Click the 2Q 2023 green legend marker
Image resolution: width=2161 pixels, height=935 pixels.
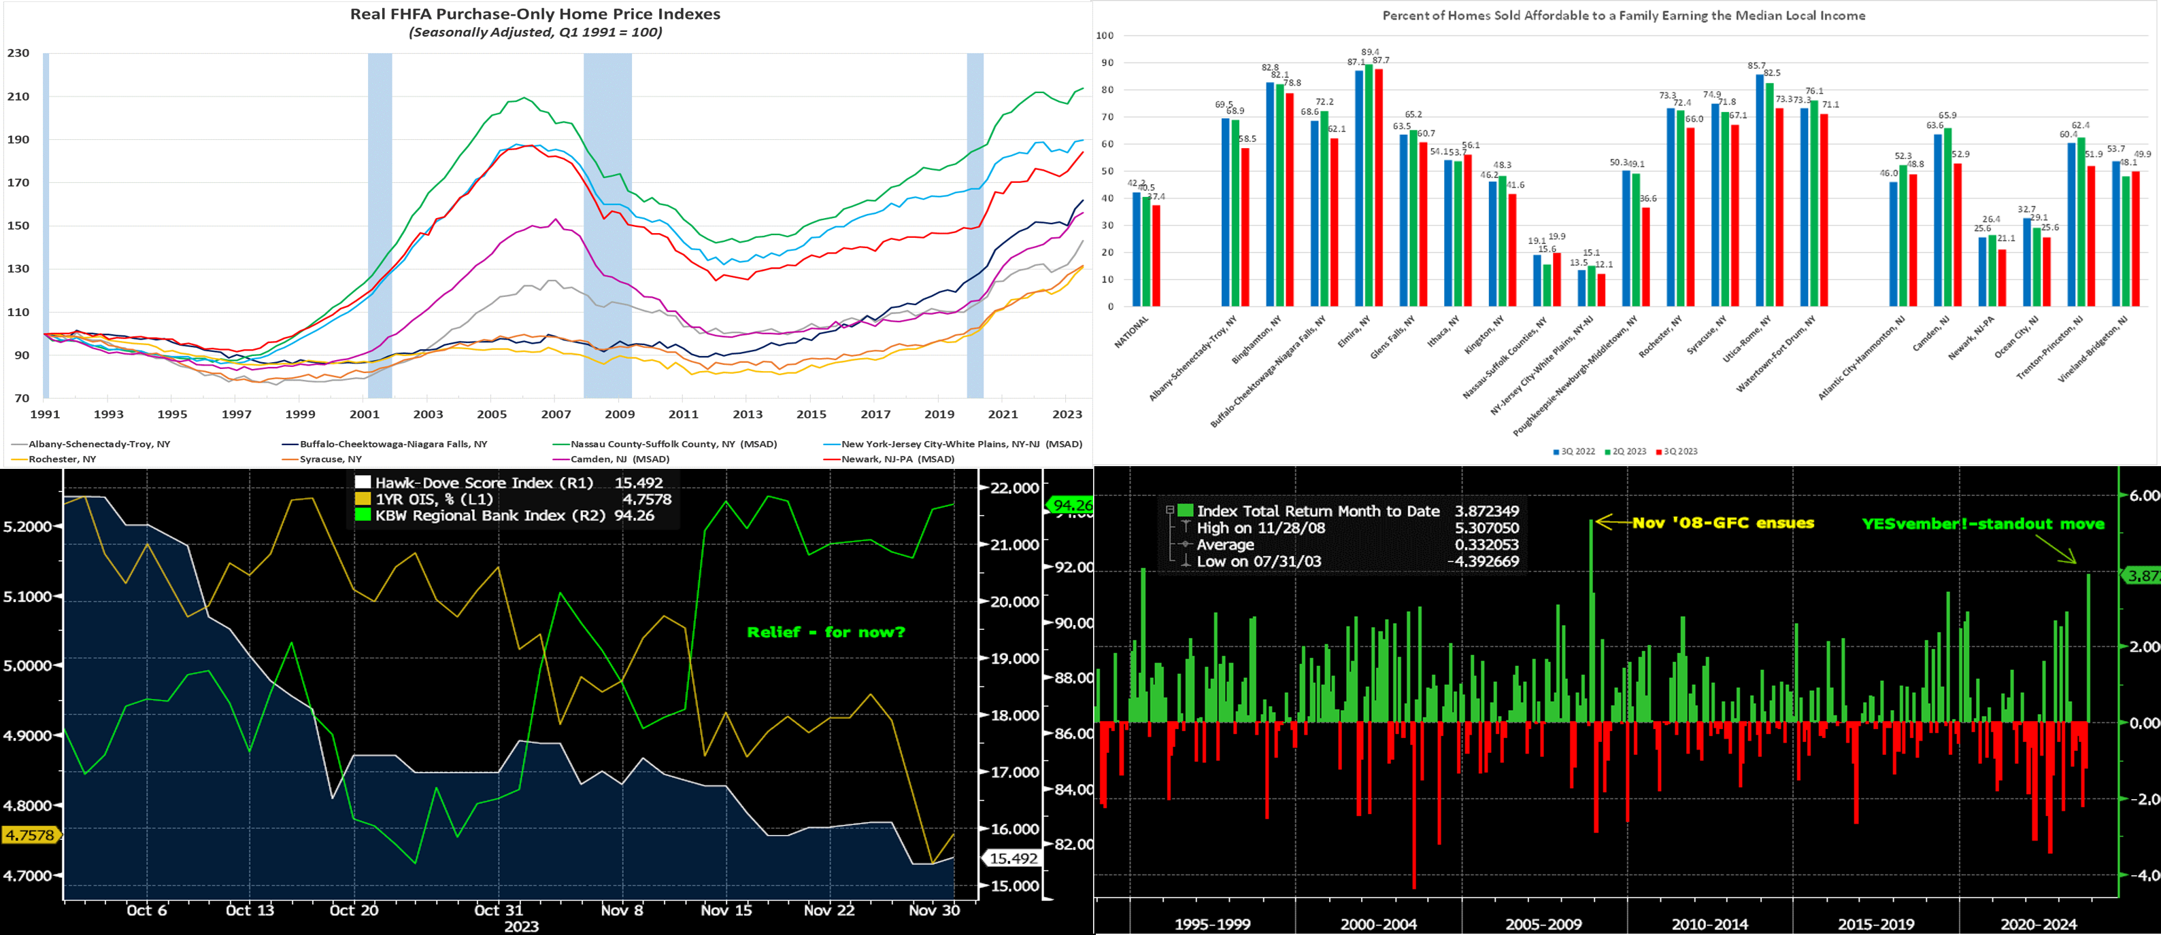point(1607,452)
